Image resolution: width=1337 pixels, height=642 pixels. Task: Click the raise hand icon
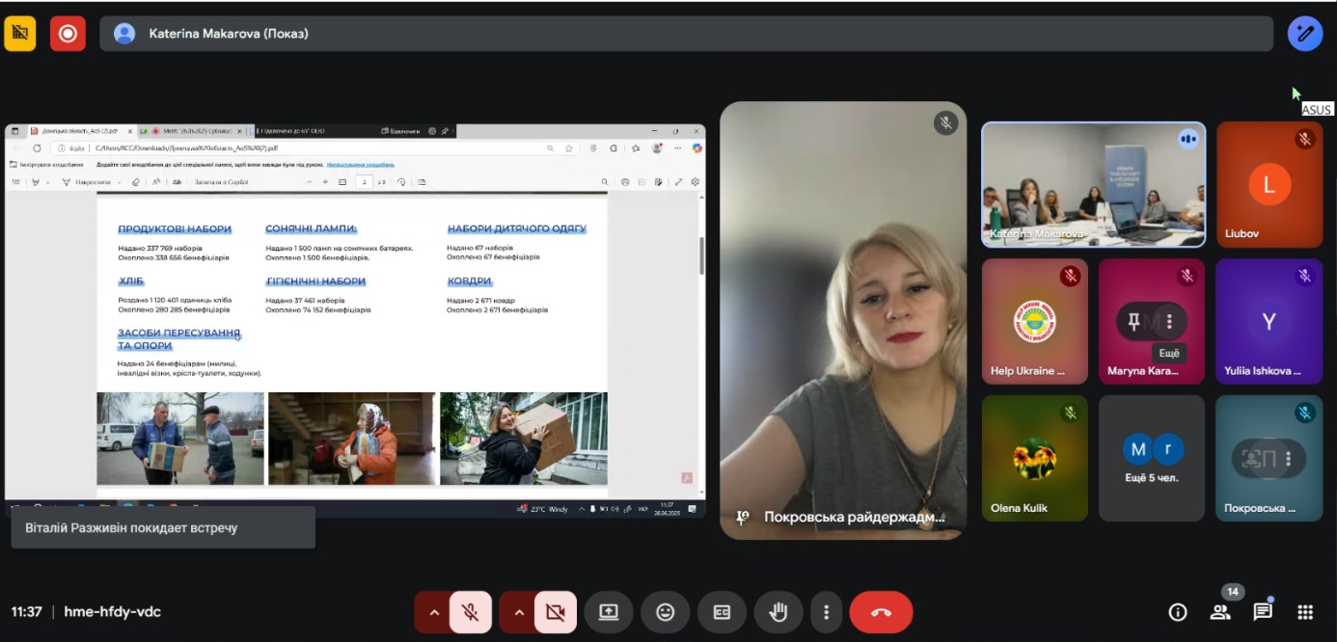778,612
